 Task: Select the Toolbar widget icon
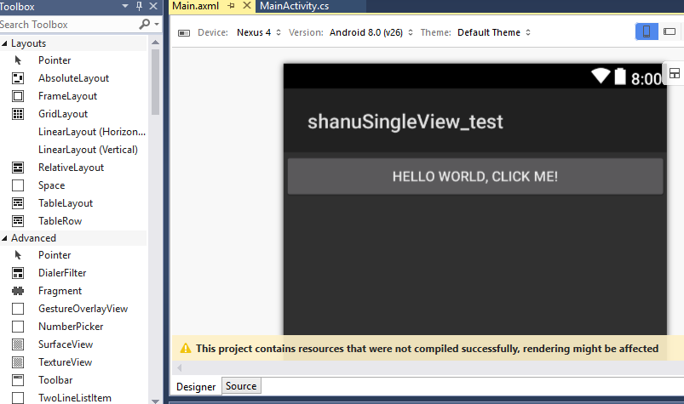(18, 379)
